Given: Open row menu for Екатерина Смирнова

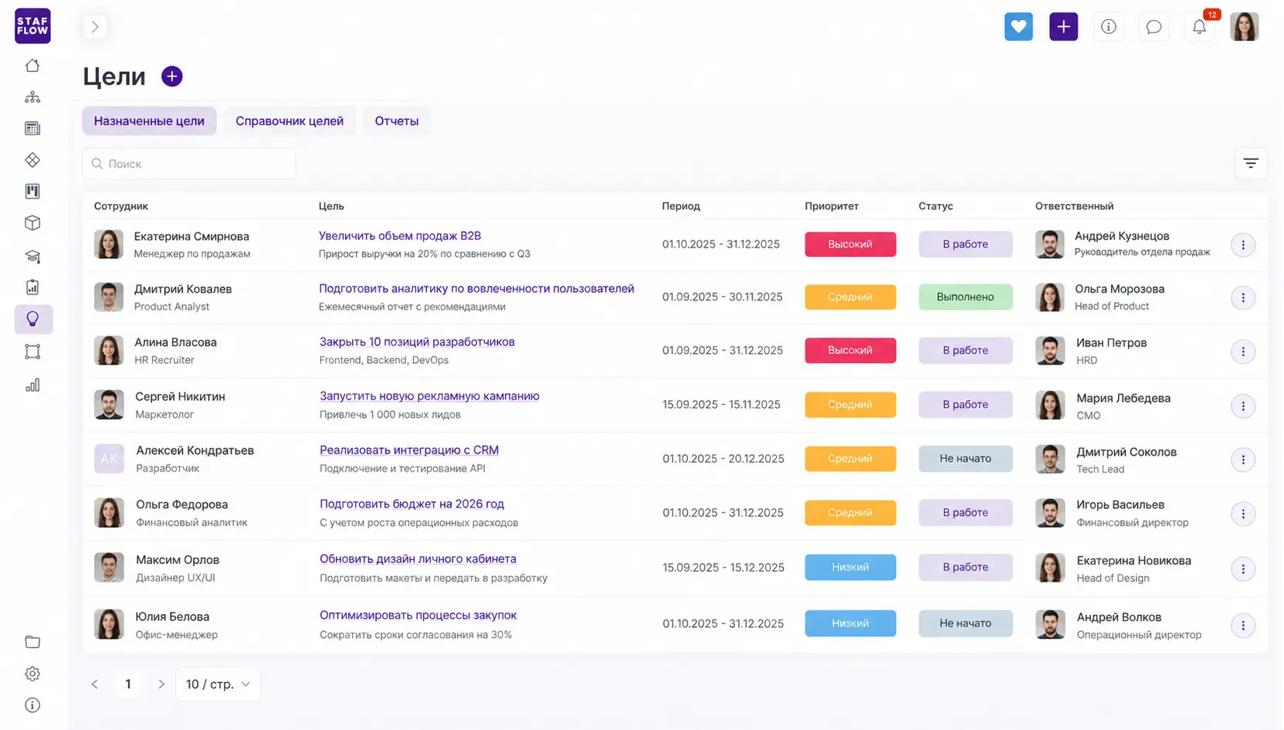Looking at the screenshot, I should point(1242,245).
